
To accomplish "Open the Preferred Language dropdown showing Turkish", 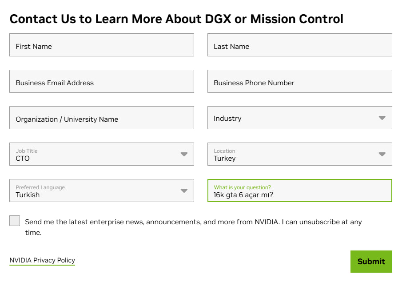I will click(x=102, y=191).
